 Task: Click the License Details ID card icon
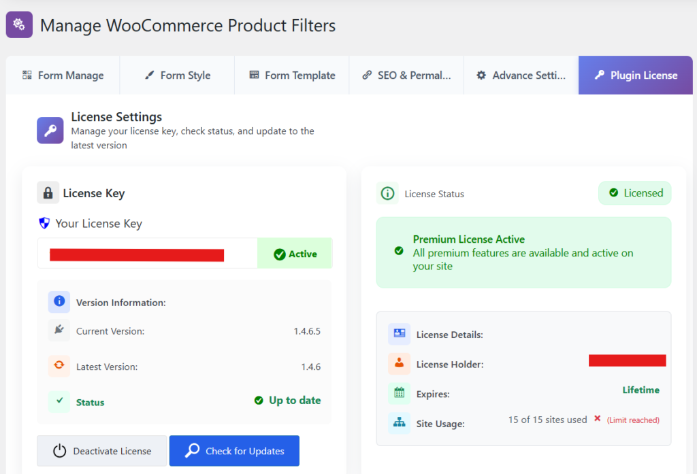click(400, 334)
